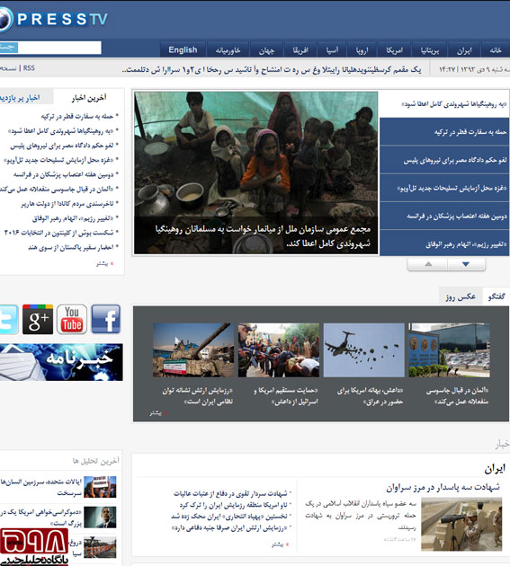
Task: Open analysis link دموکراسی‌خواهی امریکا
Action: click(x=40, y=517)
